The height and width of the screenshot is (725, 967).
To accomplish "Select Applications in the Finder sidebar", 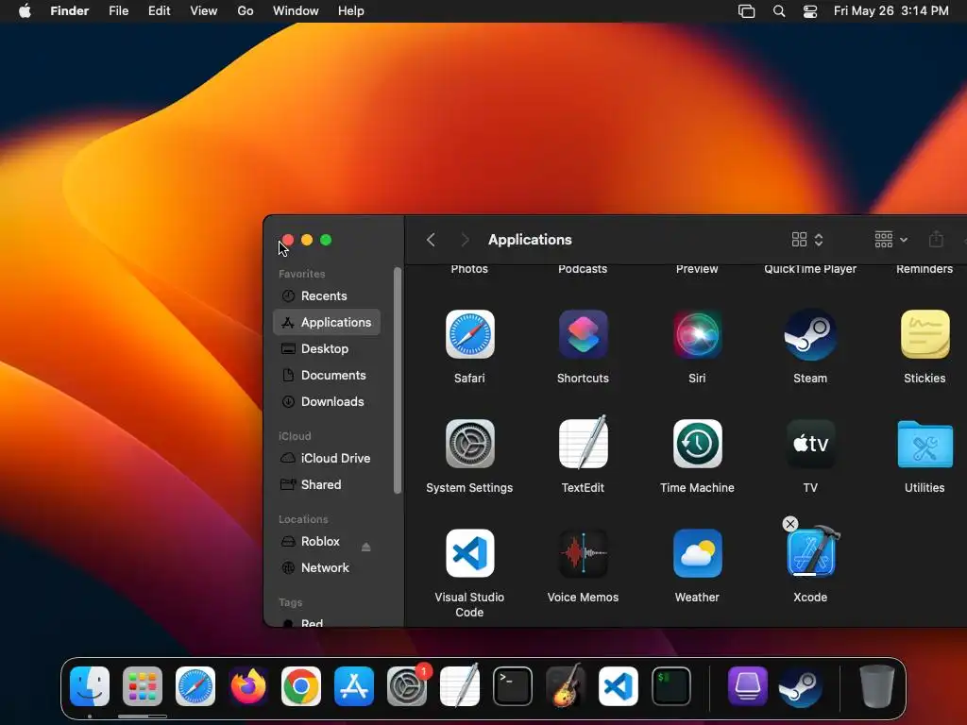I will [326, 323].
